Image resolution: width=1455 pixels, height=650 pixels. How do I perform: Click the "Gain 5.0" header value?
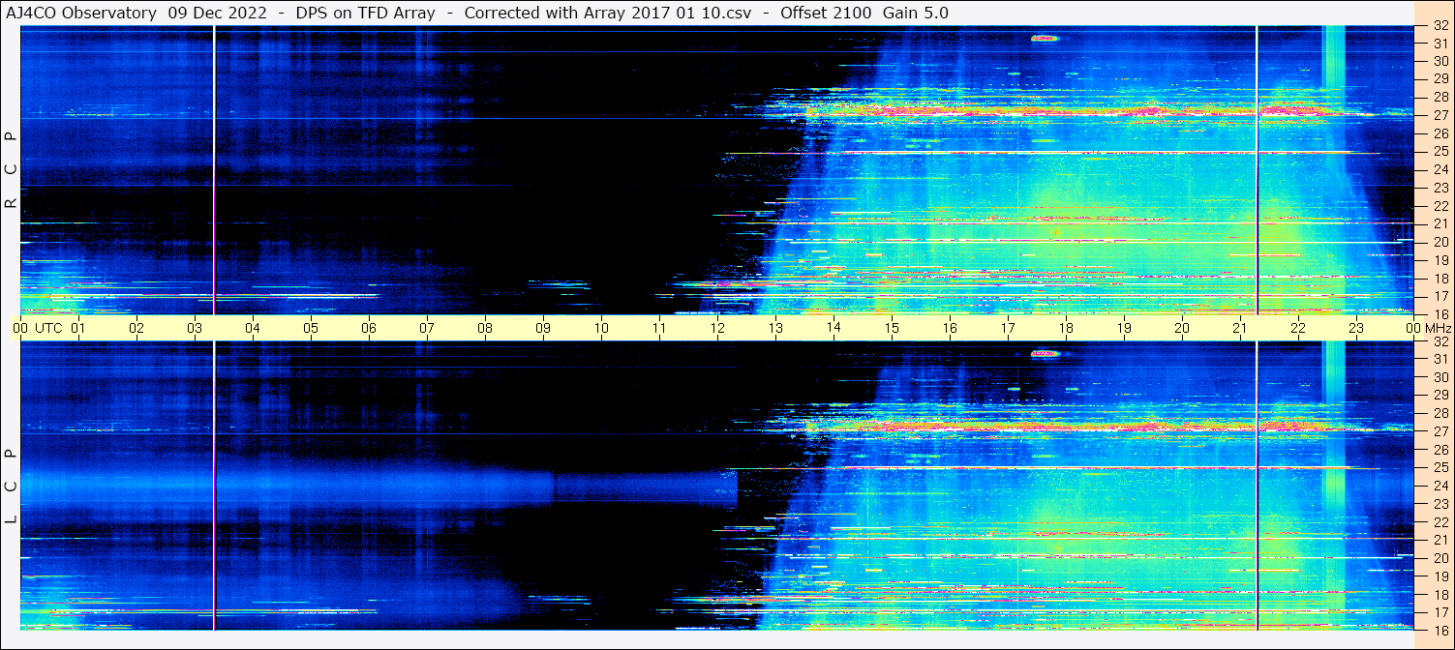pyautogui.click(x=916, y=14)
